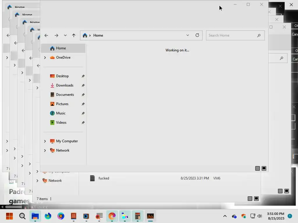Expand Network node in front window
Viewport: 298px width, 223px height.
click(x=45, y=150)
